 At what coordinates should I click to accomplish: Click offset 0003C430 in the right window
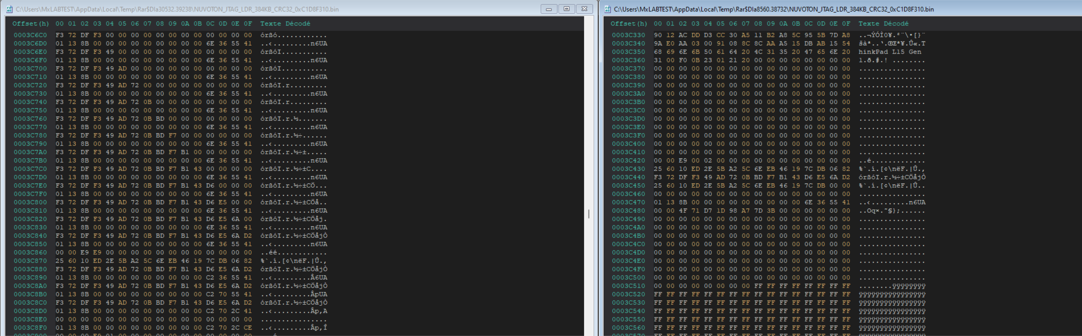pos(628,169)
